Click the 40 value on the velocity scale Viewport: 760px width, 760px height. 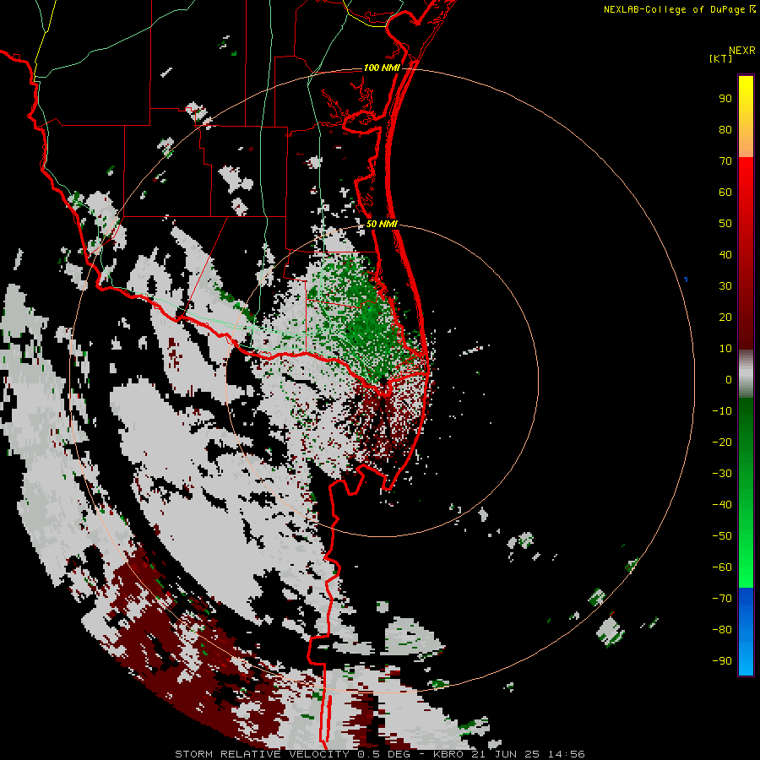coord(725,255)
